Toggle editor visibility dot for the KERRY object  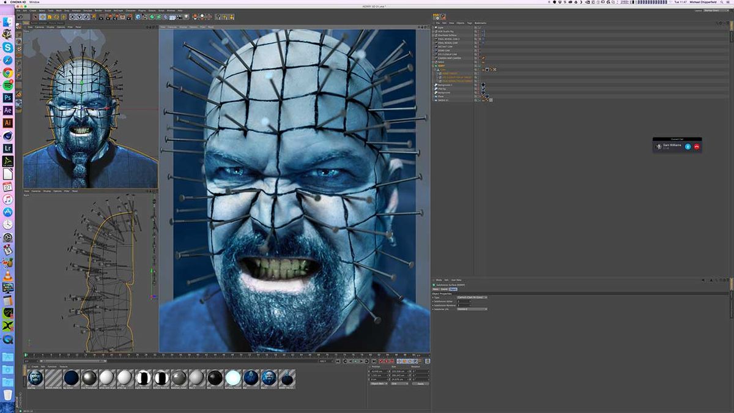point(476,65)
